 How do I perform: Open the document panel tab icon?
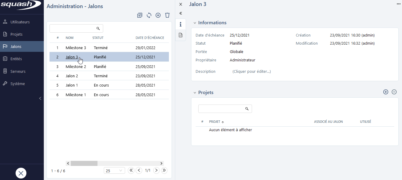point(181,35)
